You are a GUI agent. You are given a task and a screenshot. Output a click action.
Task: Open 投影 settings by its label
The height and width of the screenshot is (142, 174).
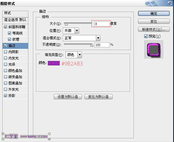[x=12, y=96]
